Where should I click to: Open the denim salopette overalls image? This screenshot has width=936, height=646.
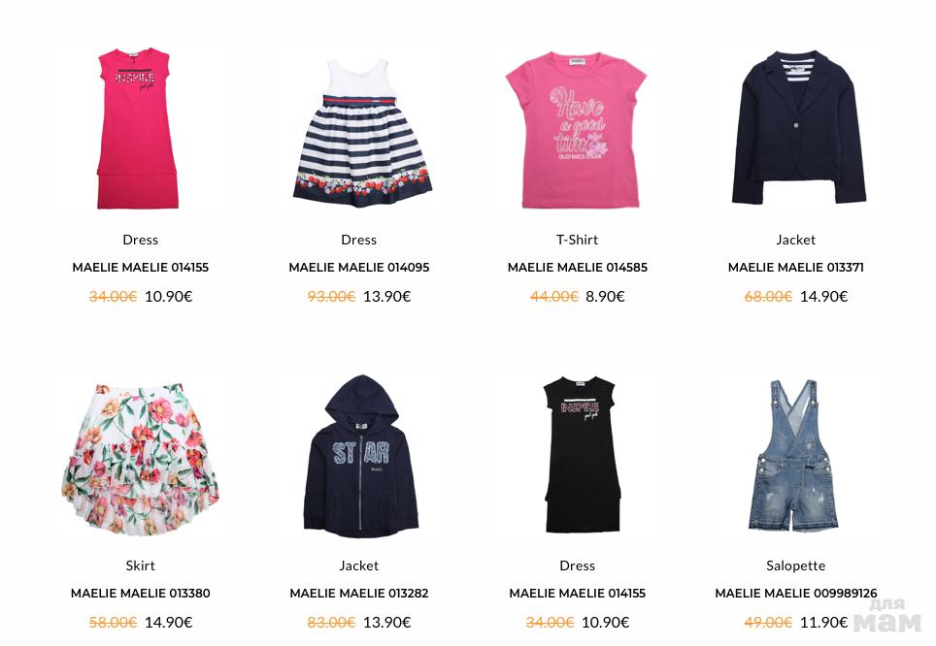(x=794, y=456)
